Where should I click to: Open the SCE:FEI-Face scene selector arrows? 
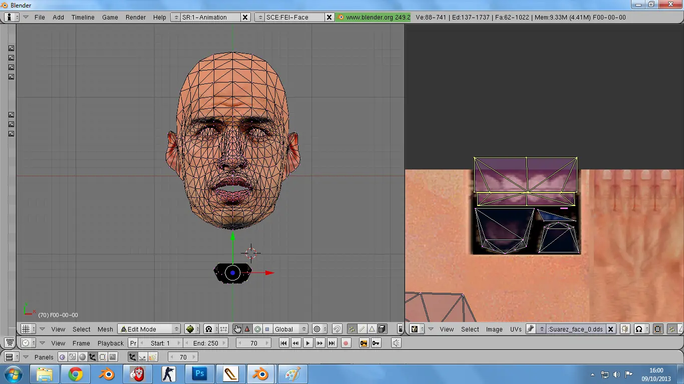(259, 17)
